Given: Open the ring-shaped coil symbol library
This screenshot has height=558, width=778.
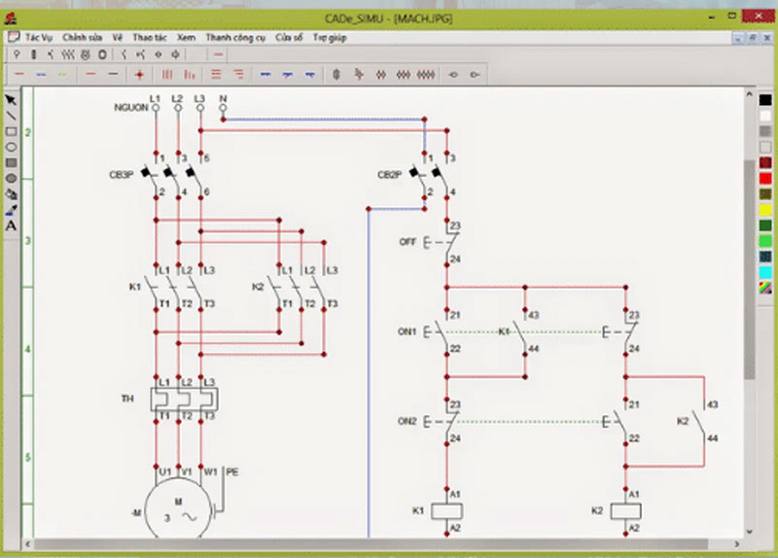Looking at the screenshot, I should [x=103, y=54].
